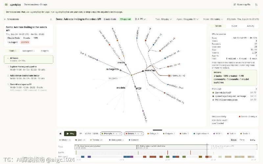Skip to start with the rewind icon
Screen dimensions: 263x164
[60, 133]
